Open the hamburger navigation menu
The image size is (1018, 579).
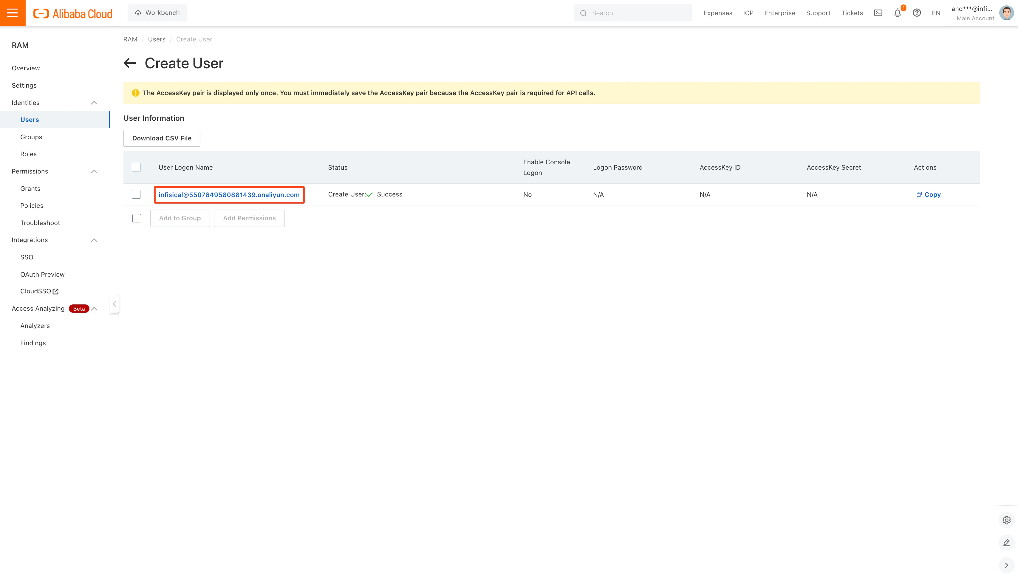[x=13, y=13]
